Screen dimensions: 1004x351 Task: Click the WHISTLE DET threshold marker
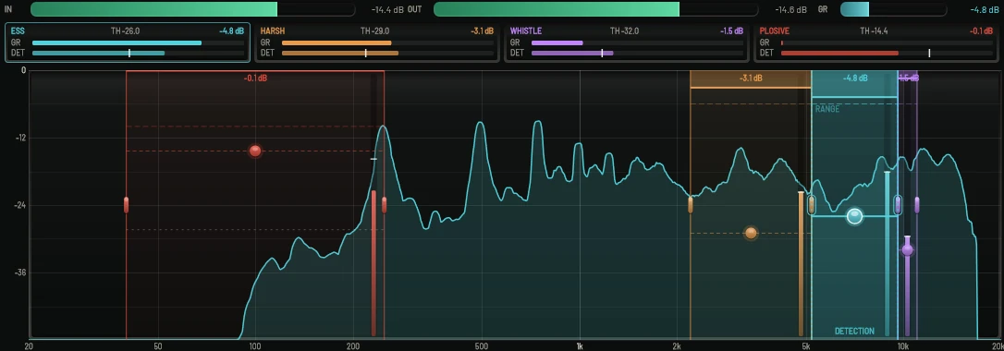click(602, 53)
